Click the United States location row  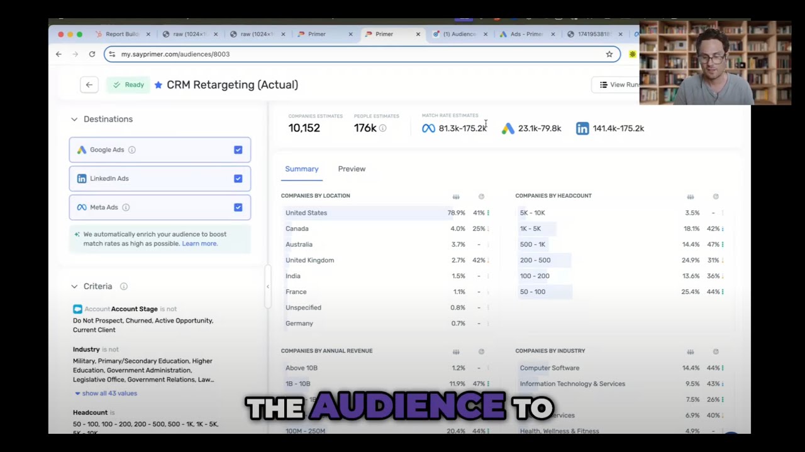[x=386, y=213]
